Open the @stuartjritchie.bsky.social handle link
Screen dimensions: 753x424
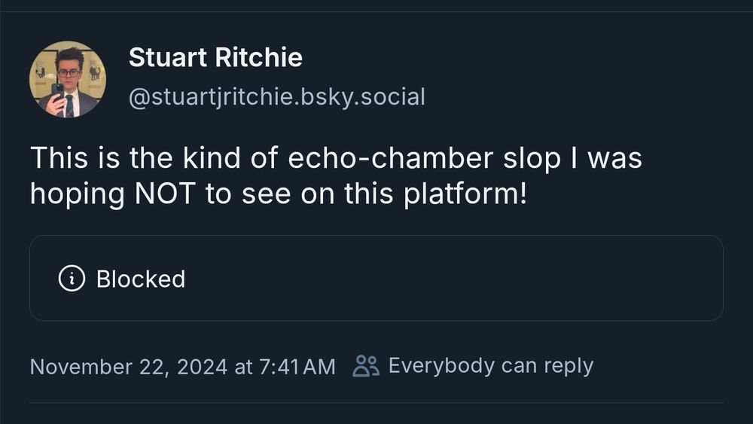point(276,97)
